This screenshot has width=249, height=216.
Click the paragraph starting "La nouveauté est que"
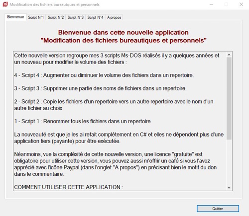119,138
